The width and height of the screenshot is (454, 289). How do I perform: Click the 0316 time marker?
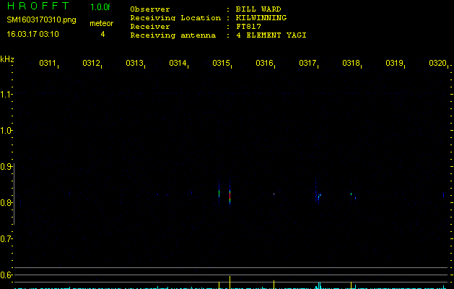tap(264, 63)
